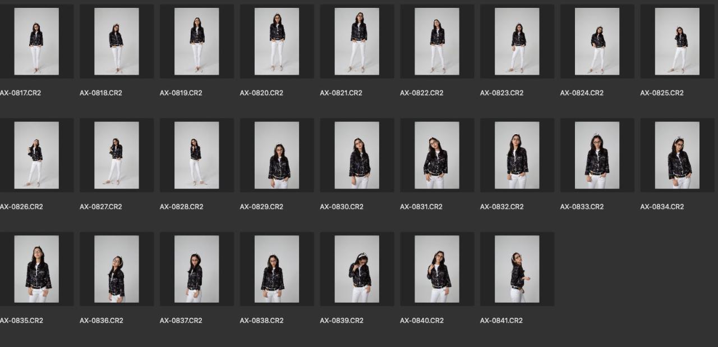Select the AX-0817.CR2 photo thumbnail
This screenshot has height=347, width=718.
pos(36,42)
